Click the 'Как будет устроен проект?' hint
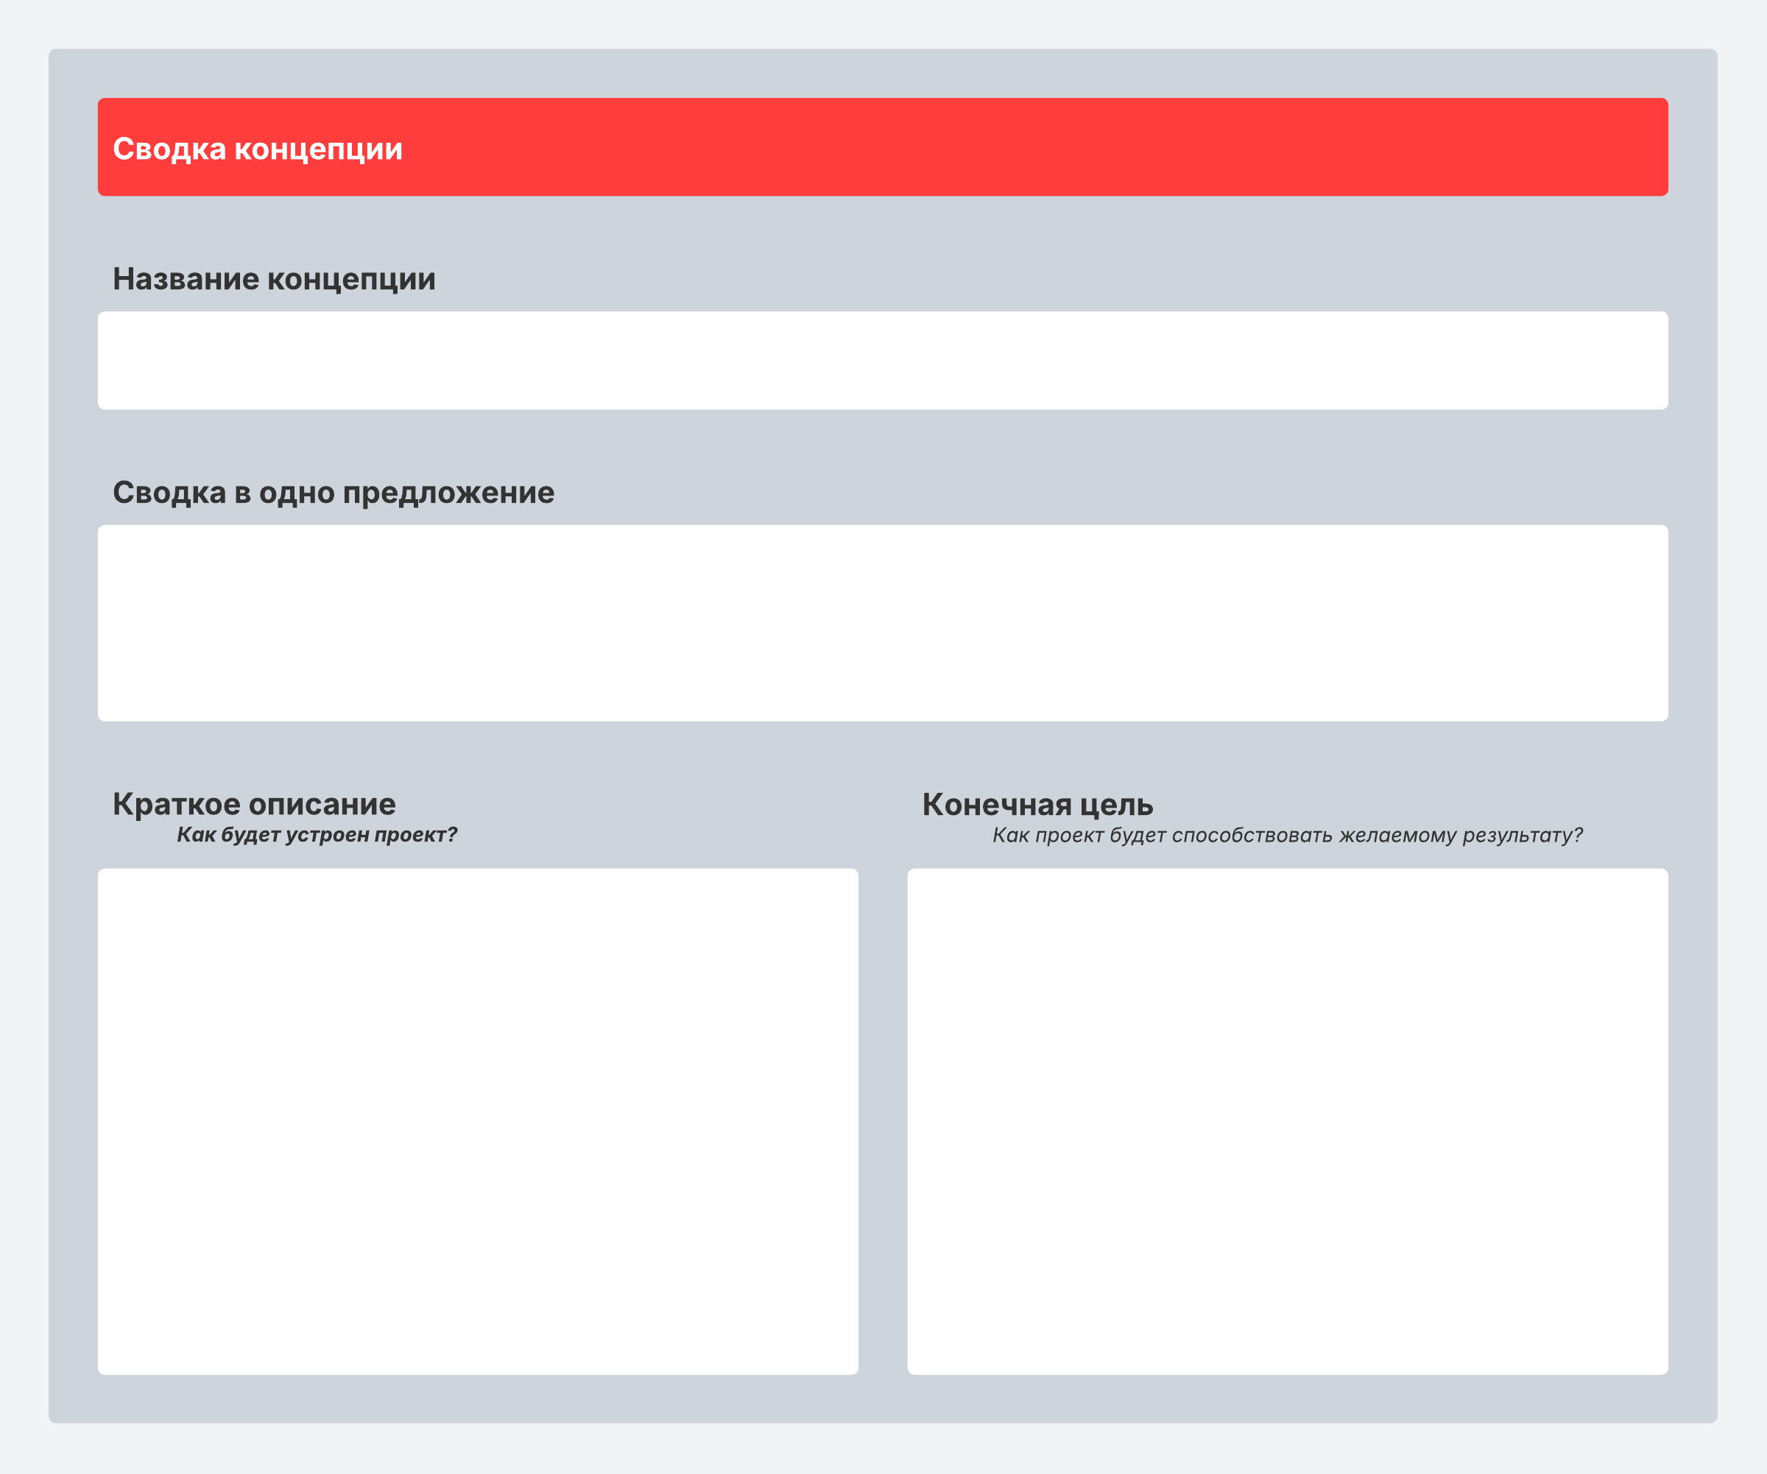Viewport: 1767px width, 1474px height. pos(317,836)
